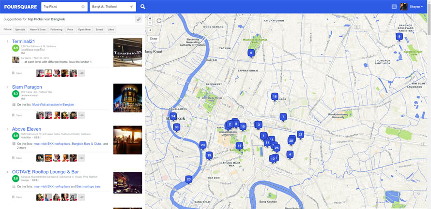This screenshot has width=431, height=209.
Task: Select map pin number 19
Action: tap(209, 156)
